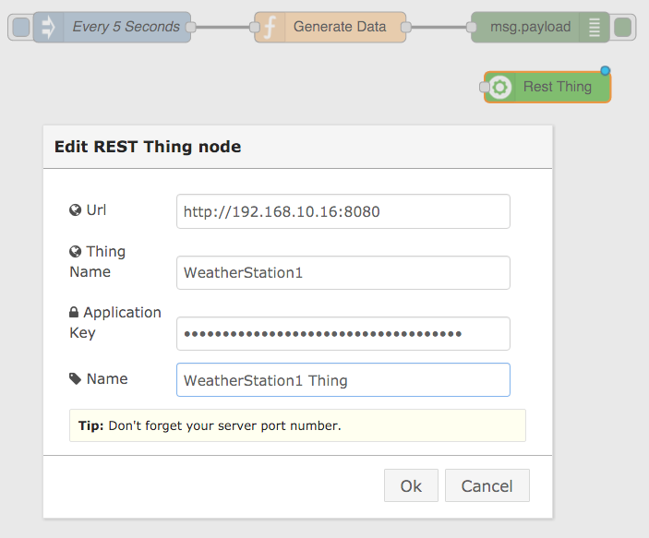Click the tag icon beside Name
Viewport: 649px width, 538px height.
point(75,378)
